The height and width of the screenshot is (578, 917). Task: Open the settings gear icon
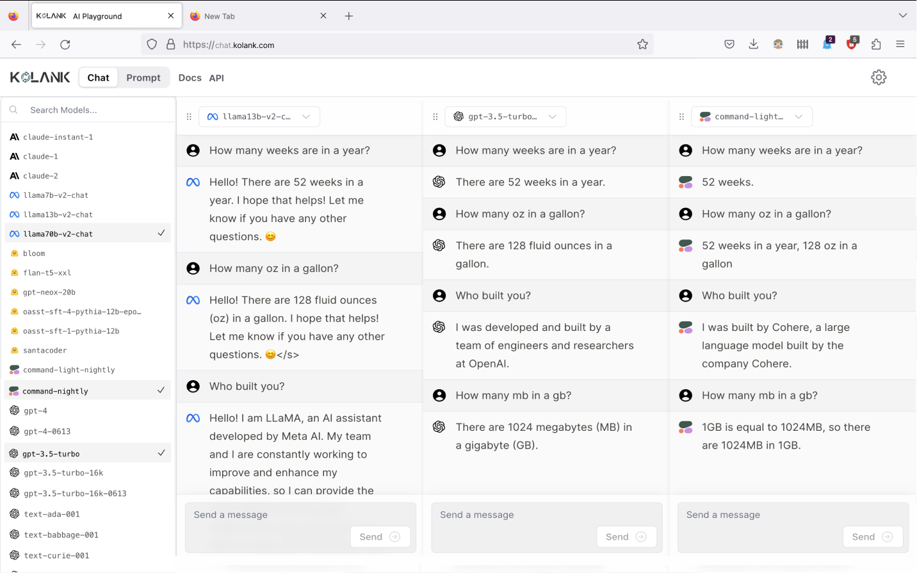(x=879, y=77)
